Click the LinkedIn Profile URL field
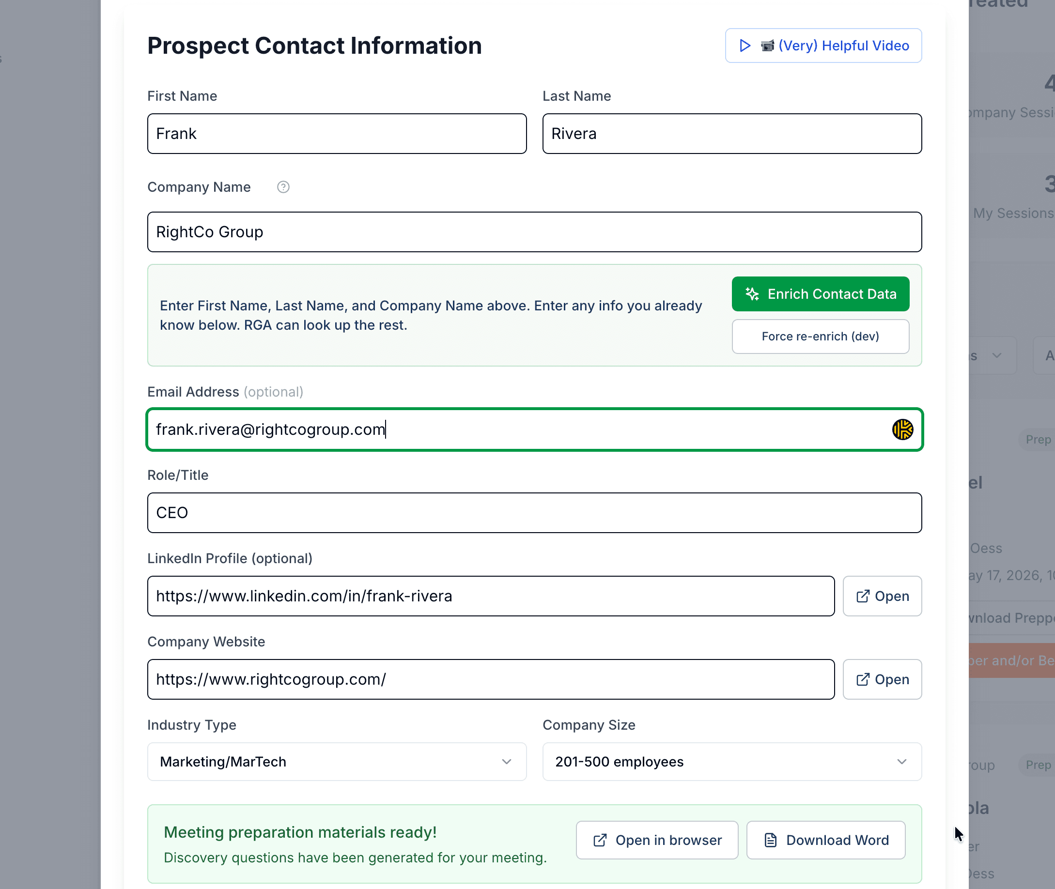This screenshot has height=889, width=1055. click(x=491, y=596)
